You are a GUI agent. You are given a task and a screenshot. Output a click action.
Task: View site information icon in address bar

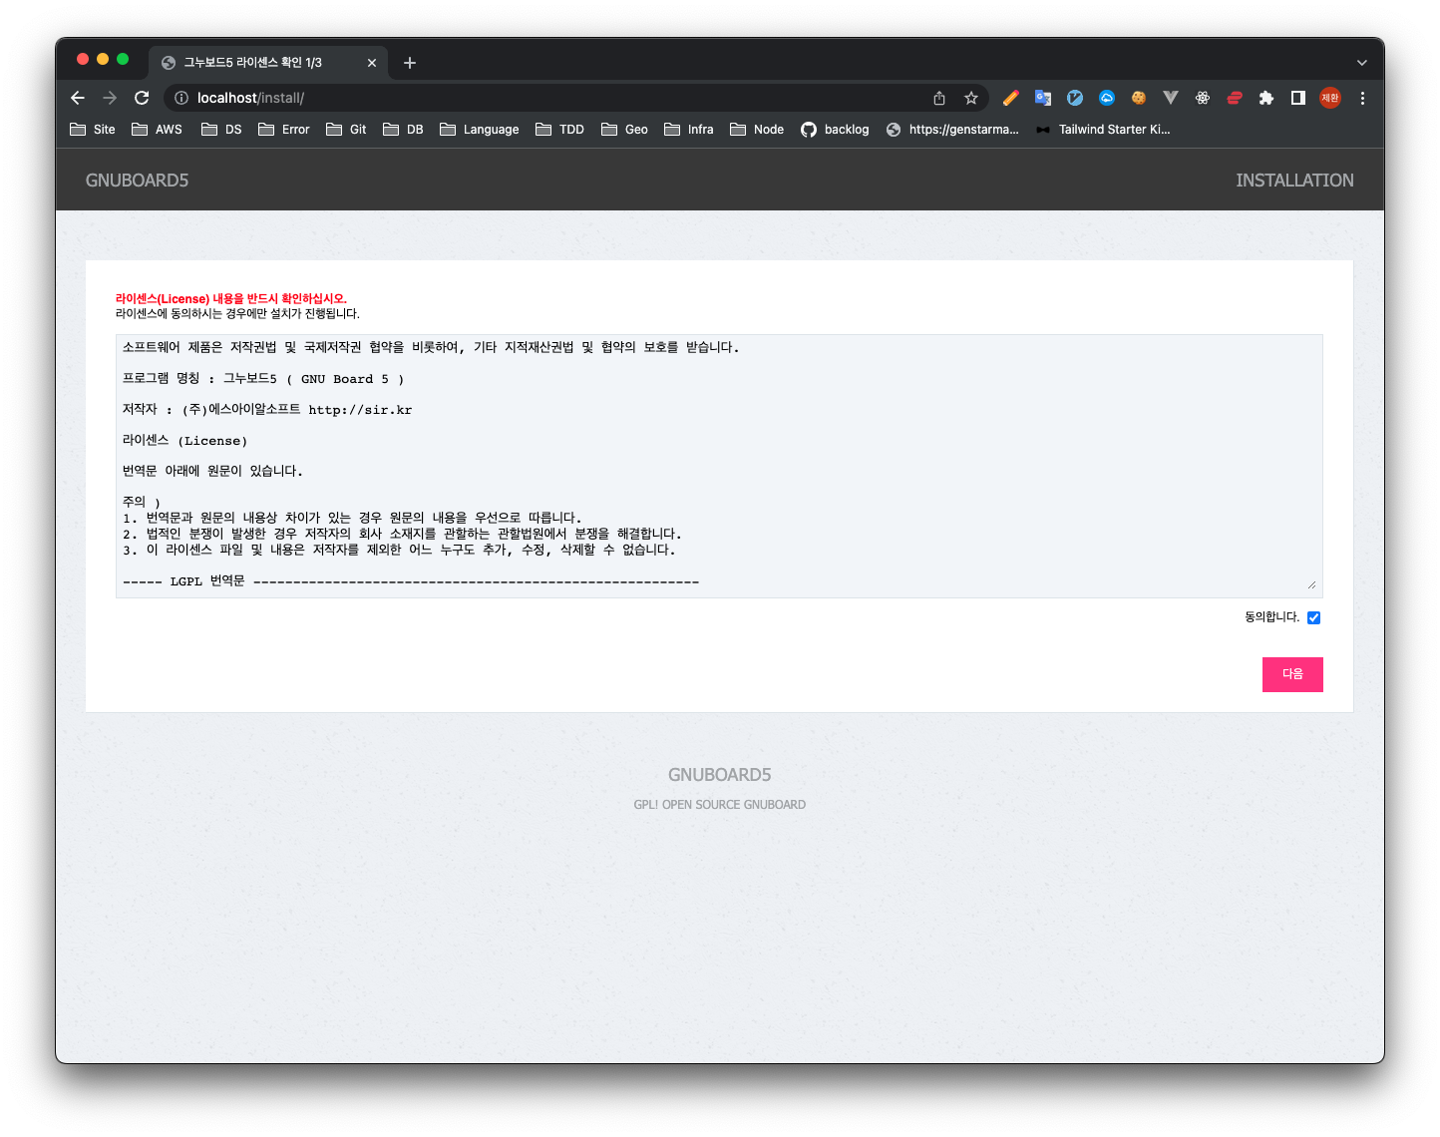tap(181, 98)
